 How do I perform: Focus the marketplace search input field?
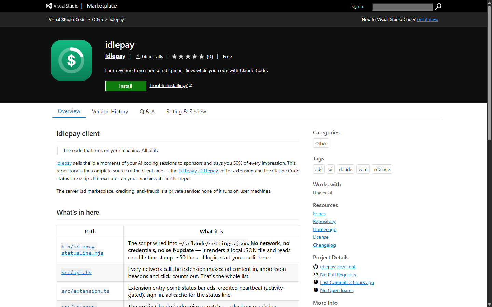[x=402, y=7]
